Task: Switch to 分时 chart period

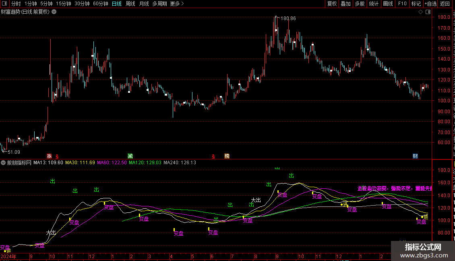Action: [16, 4]
